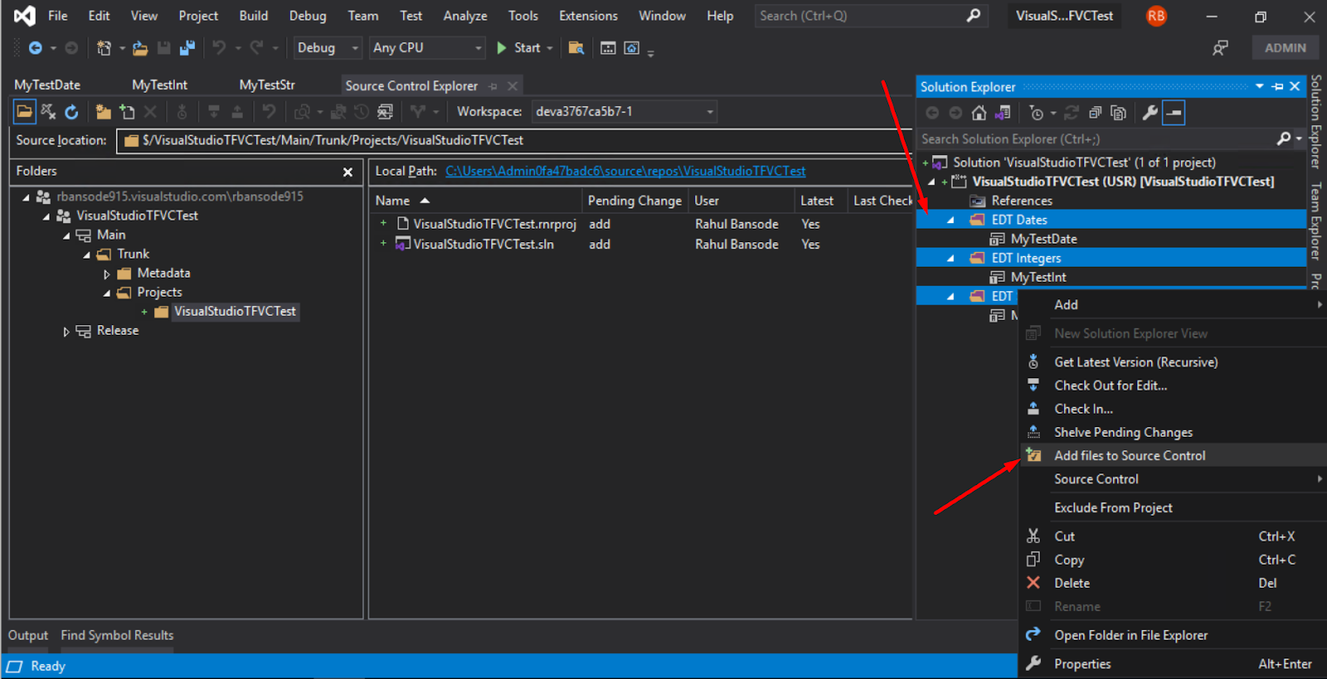
Task: Click the toolbar window layout icon
Action: [608, 48]
